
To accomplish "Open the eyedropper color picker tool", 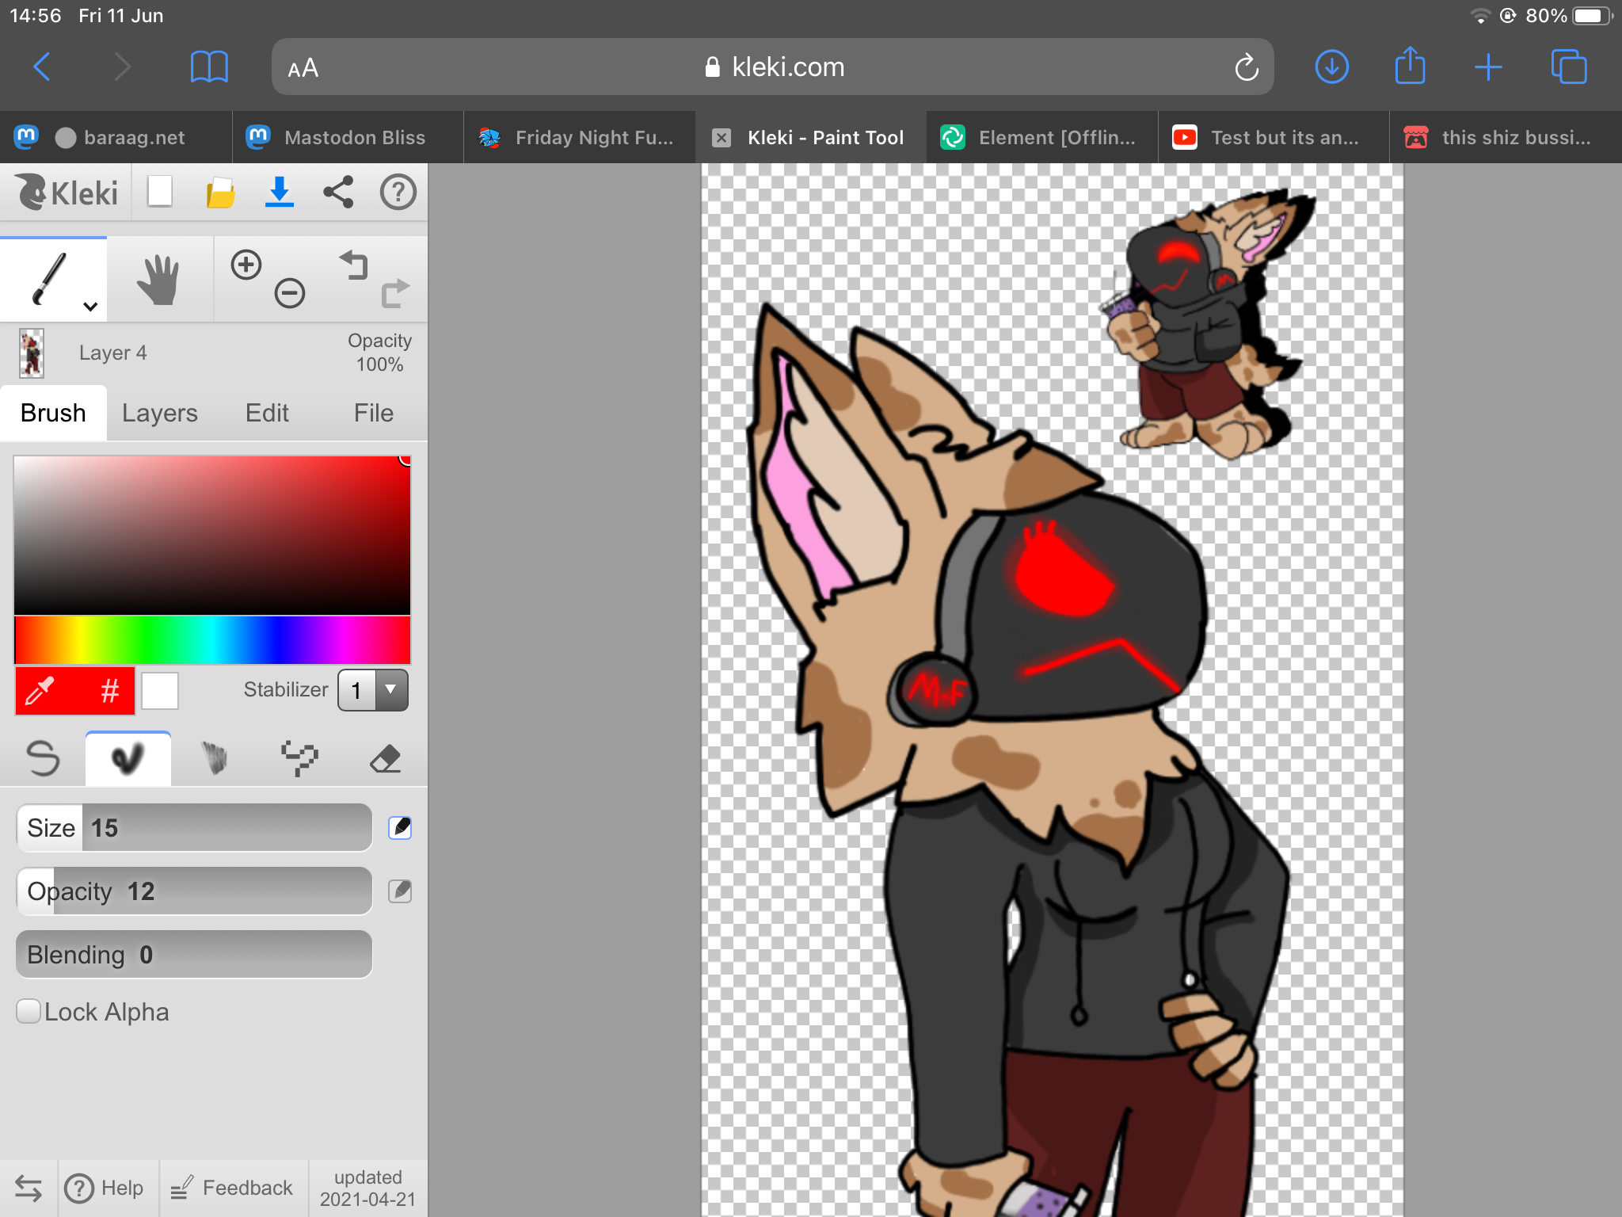I will coord(41,691).
